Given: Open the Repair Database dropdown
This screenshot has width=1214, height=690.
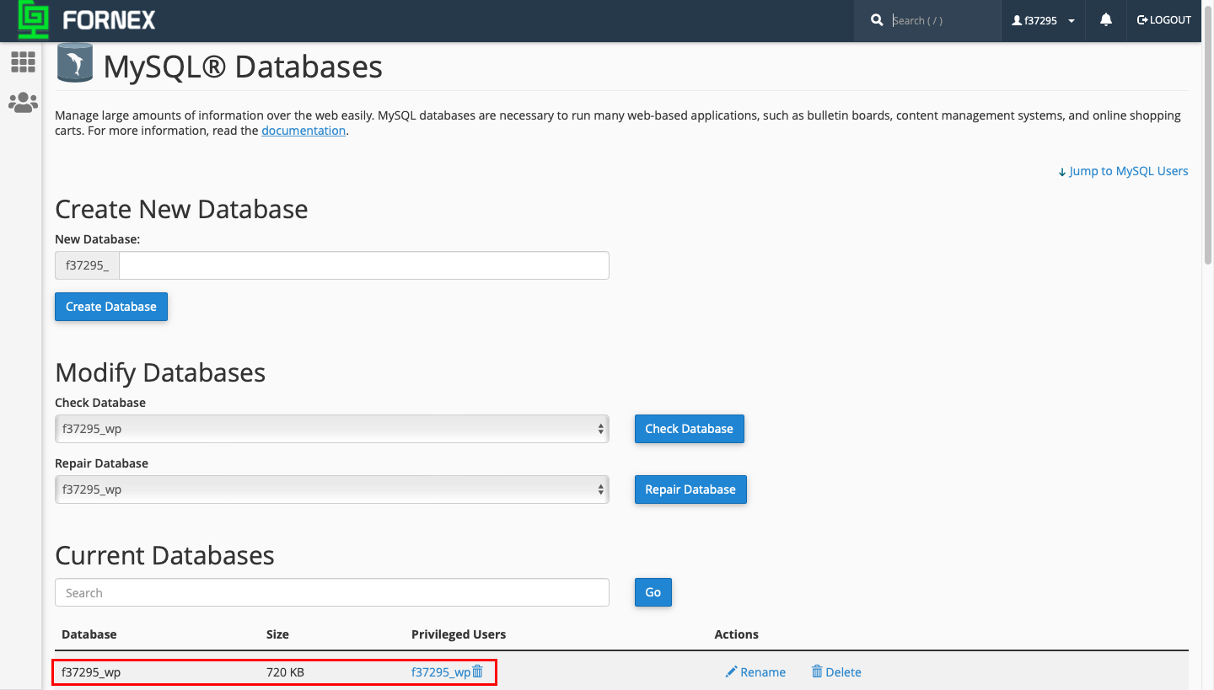Looking at the screenshot, I should pos(332,489).
